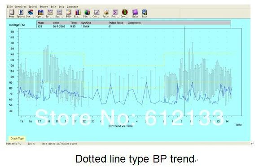Click the Upload toolbar icon

click(21, 14)
